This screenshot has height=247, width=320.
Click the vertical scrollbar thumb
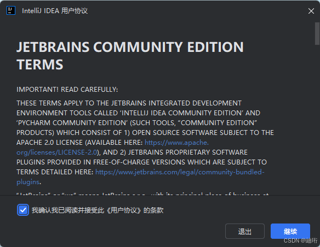317,33
